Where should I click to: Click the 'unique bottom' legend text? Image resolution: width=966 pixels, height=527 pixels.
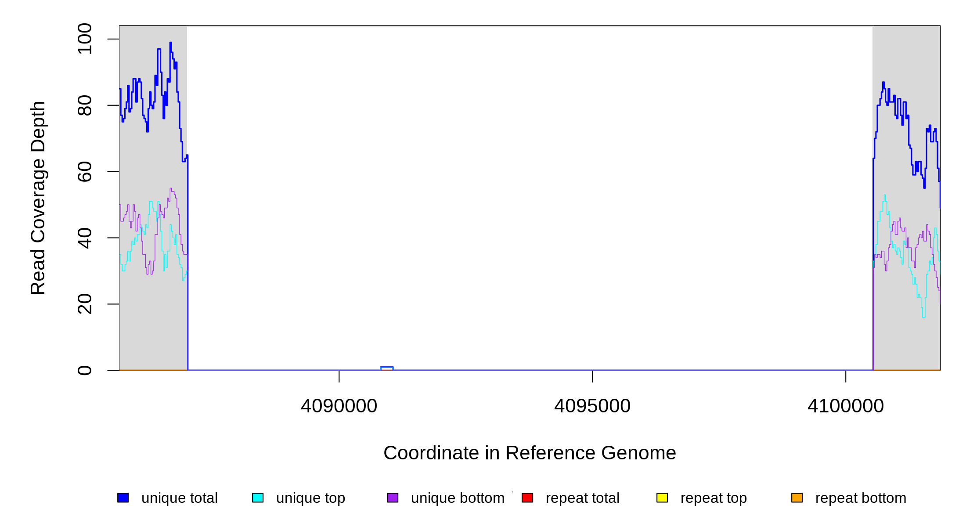click(x=458, y=498)
